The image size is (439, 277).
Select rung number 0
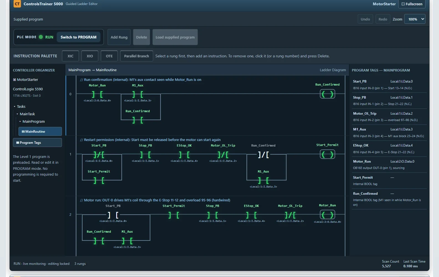pyautogui.click(x=70, y=94)
